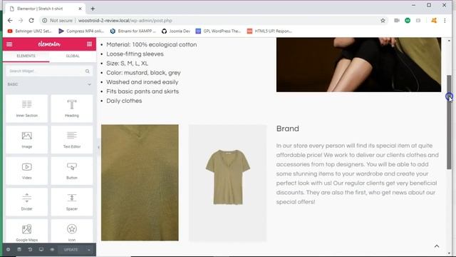Click 'Color: mustard, black, grey' item
The width and height of the screenshot is (456, 257).
pyautogui.click(x=143, y=73)
